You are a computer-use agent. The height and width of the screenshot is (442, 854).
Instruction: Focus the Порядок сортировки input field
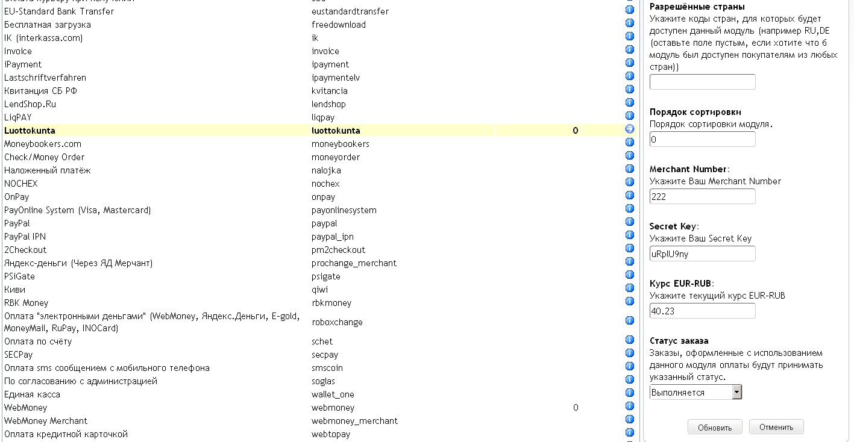(x=702, y=139)
